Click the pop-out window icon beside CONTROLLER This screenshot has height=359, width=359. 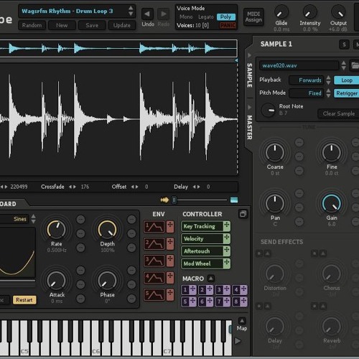pyautogui.click(x=243, y=214)
